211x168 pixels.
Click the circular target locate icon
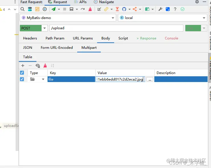pos(45,9)
